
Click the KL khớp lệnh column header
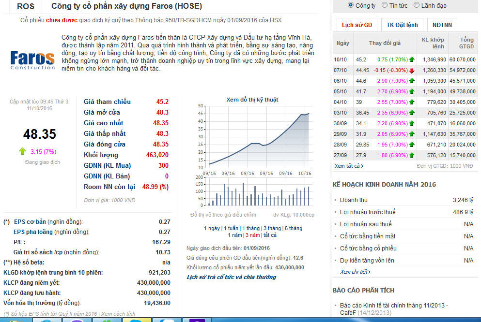pyautogui.click(x=433, y=43)
